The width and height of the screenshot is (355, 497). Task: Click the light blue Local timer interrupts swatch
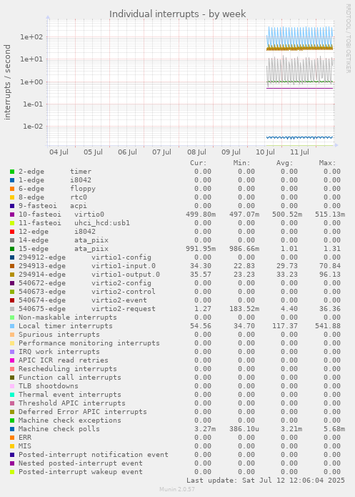pyautogui.click(x=12, y=326)
